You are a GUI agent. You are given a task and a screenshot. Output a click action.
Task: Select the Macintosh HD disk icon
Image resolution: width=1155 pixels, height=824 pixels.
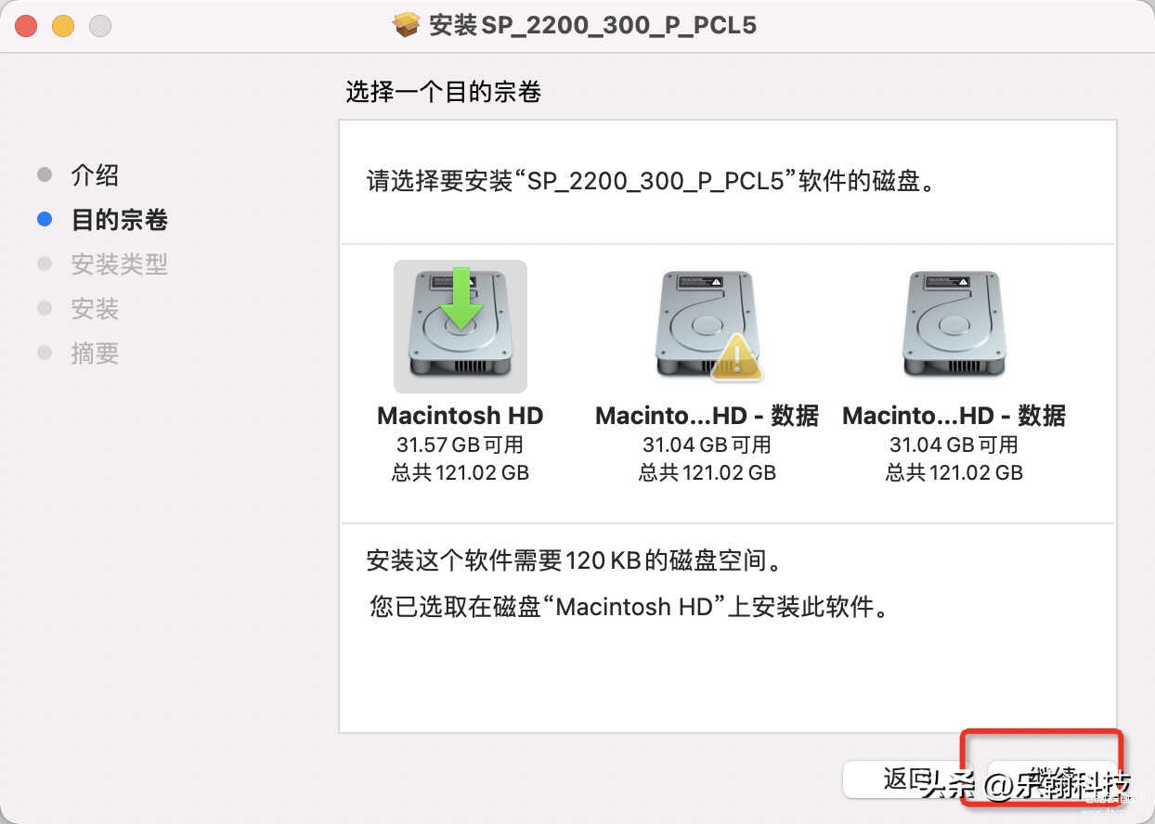[x=461, y=326]
